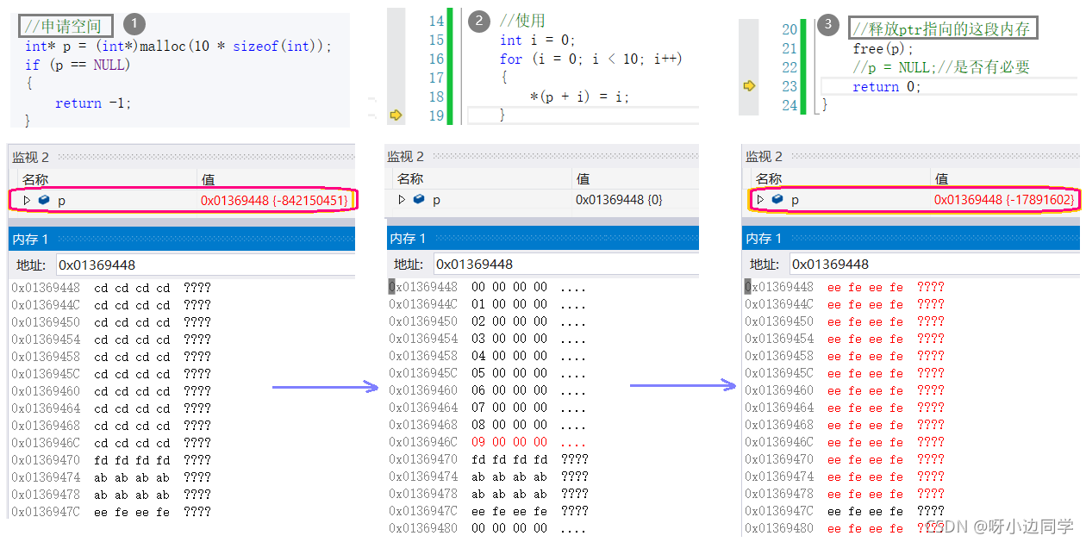Click memory row 0x0136944C with 01 00 00 00
This screenshot has height=542, width=1086.
[x=488, y=304]
